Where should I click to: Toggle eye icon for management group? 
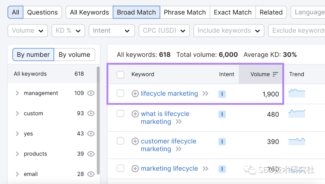[x=91, y=93]
